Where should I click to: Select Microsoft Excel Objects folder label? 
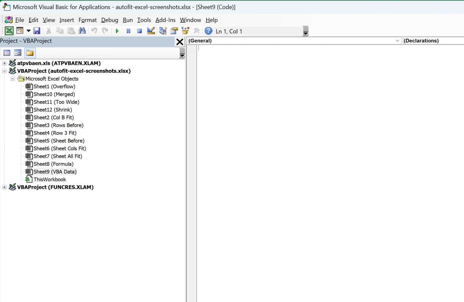coord(52,79)
